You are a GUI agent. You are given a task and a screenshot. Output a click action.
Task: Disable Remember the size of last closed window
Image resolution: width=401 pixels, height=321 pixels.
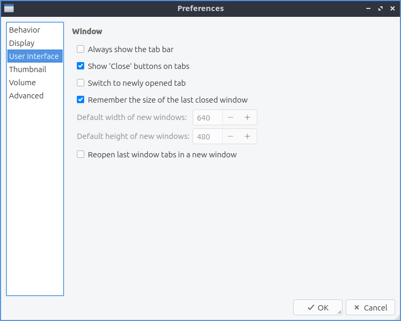point(81,100)
